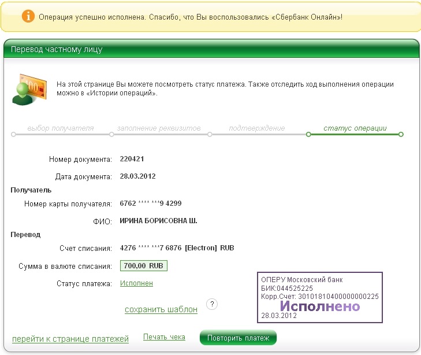Select the статус операции step
421x355 pixels.
tap(355, 128)
